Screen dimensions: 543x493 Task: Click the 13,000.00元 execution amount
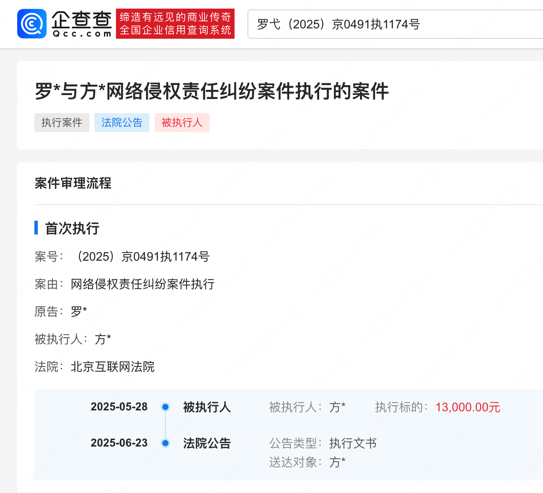(468, 407)
